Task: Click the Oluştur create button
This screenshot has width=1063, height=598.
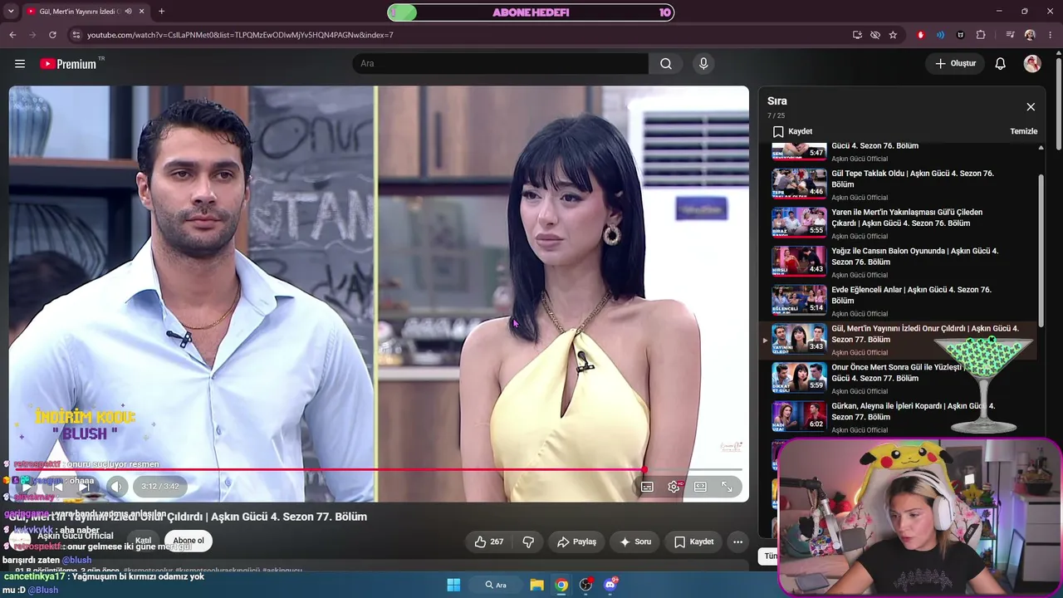Action: point(955,64)
